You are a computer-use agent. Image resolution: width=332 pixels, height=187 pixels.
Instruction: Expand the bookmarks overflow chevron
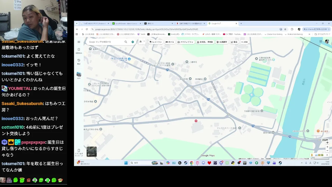point(309,34)
